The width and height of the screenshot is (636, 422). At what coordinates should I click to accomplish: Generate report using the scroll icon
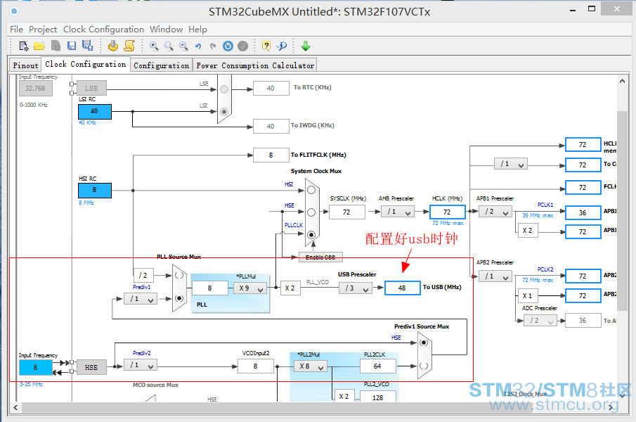129,46
